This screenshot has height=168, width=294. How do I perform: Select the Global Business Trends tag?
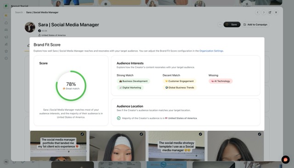click(x=180, y=87)
